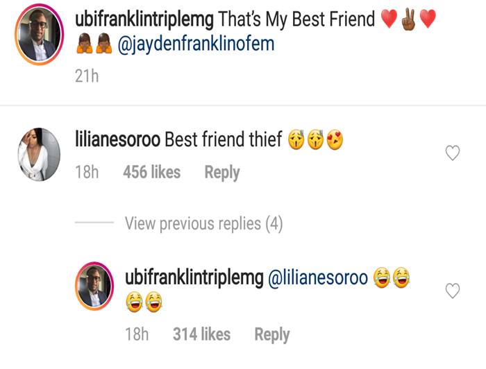Open the @jaydenfranklinofem mention link
This screenshot has width=486, height=369.
coord(196,44)
